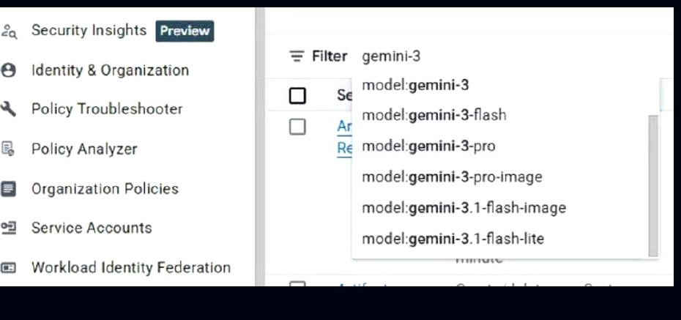This screenshot has height=320, width=681.
Task: Click the Organization Policies list icon
Action: pos(8,189)
